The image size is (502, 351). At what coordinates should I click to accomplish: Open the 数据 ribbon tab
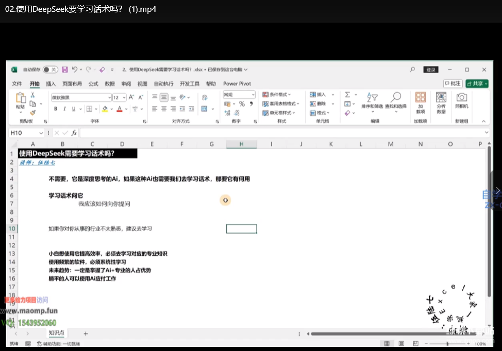(x=109, y=84)
